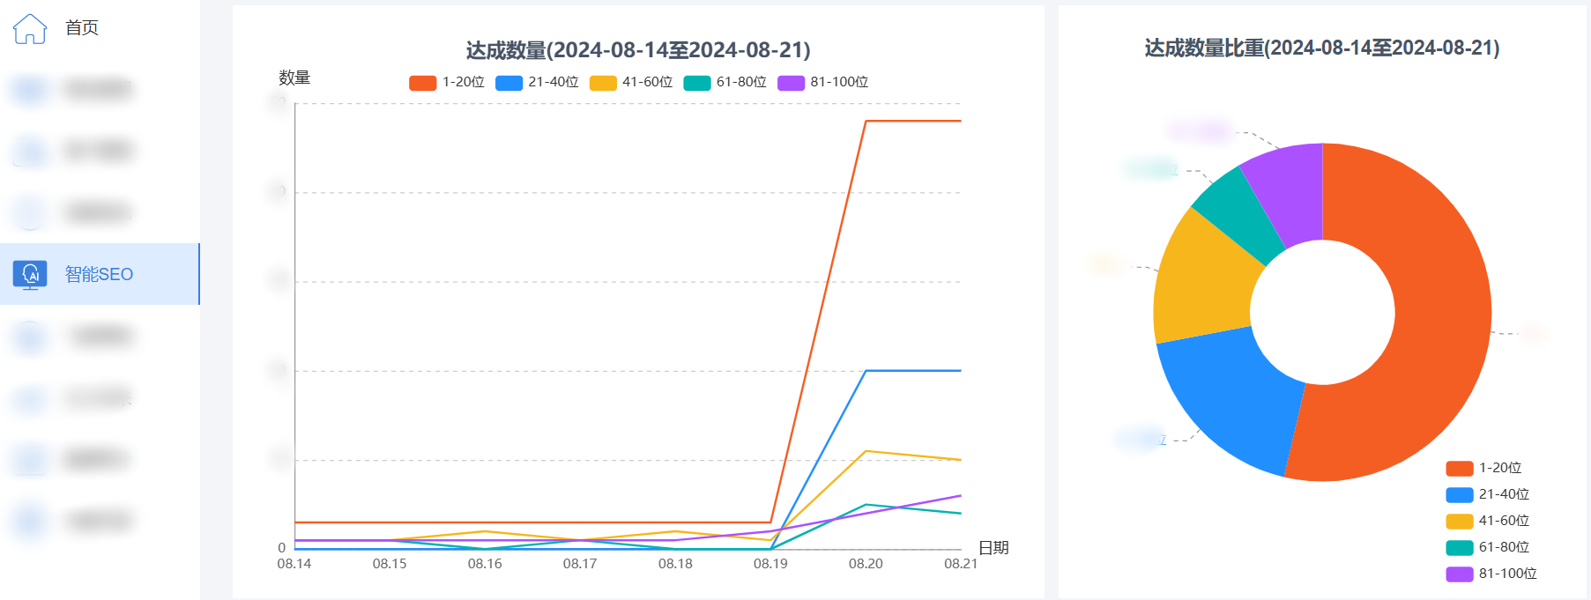Toggle 81-100位 series in line chart legend

pos(823,82)
